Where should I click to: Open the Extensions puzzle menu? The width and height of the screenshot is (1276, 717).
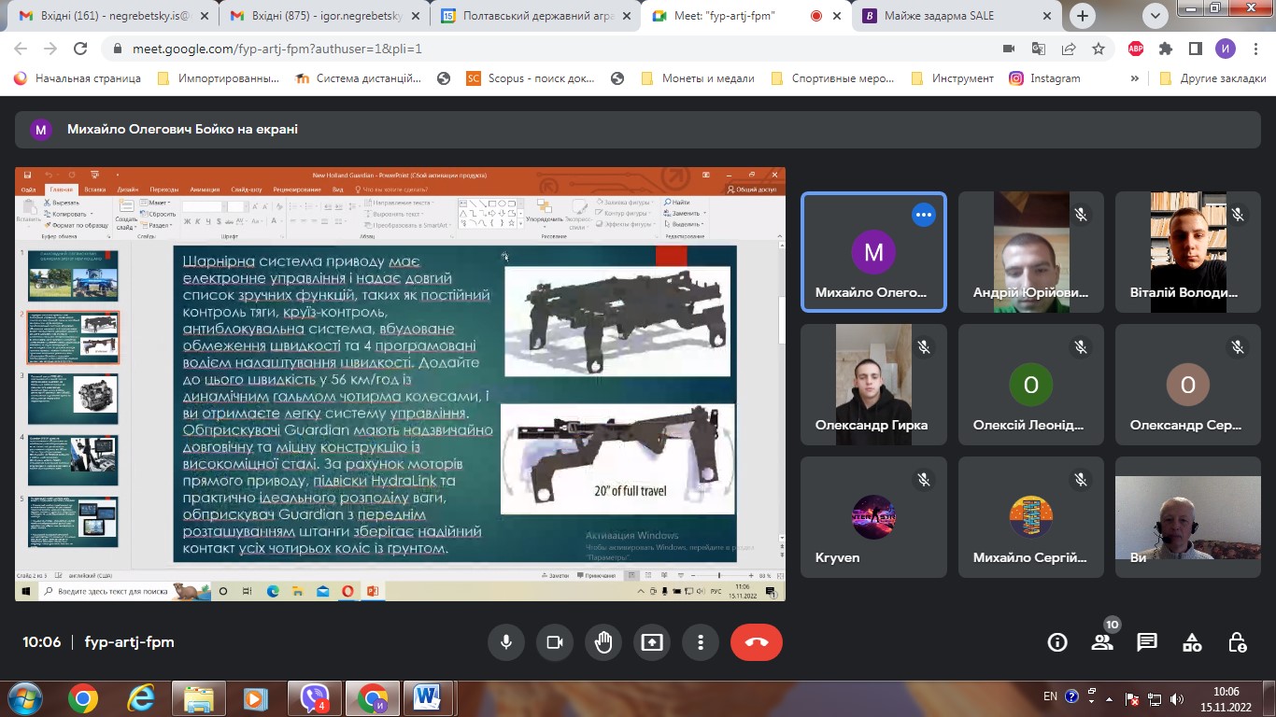pyautogui.click(x=1166, y=49)
